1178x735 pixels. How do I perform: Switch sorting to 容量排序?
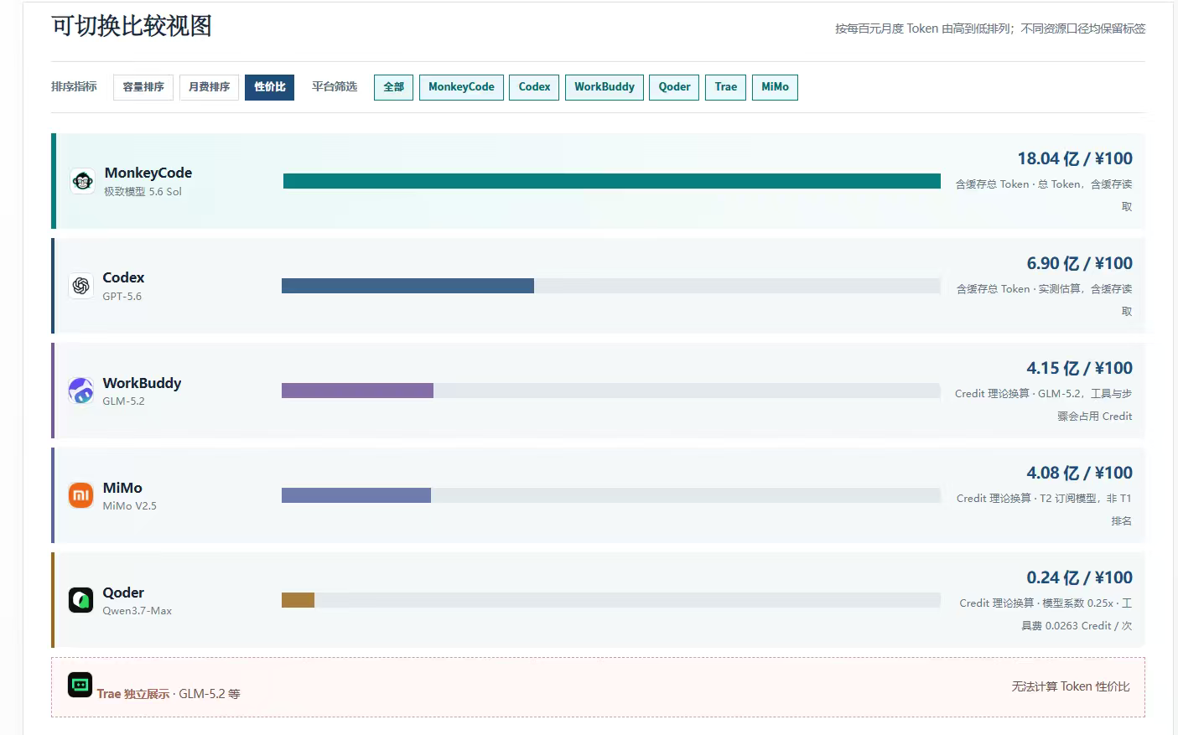point(143,87)
